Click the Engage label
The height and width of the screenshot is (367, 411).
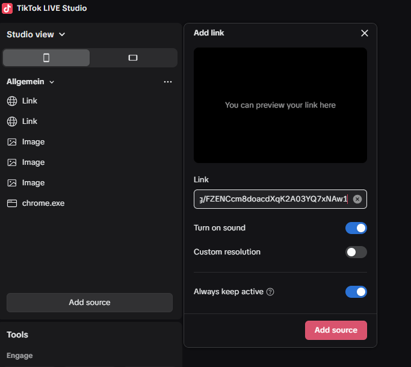[x=20, y=356]
